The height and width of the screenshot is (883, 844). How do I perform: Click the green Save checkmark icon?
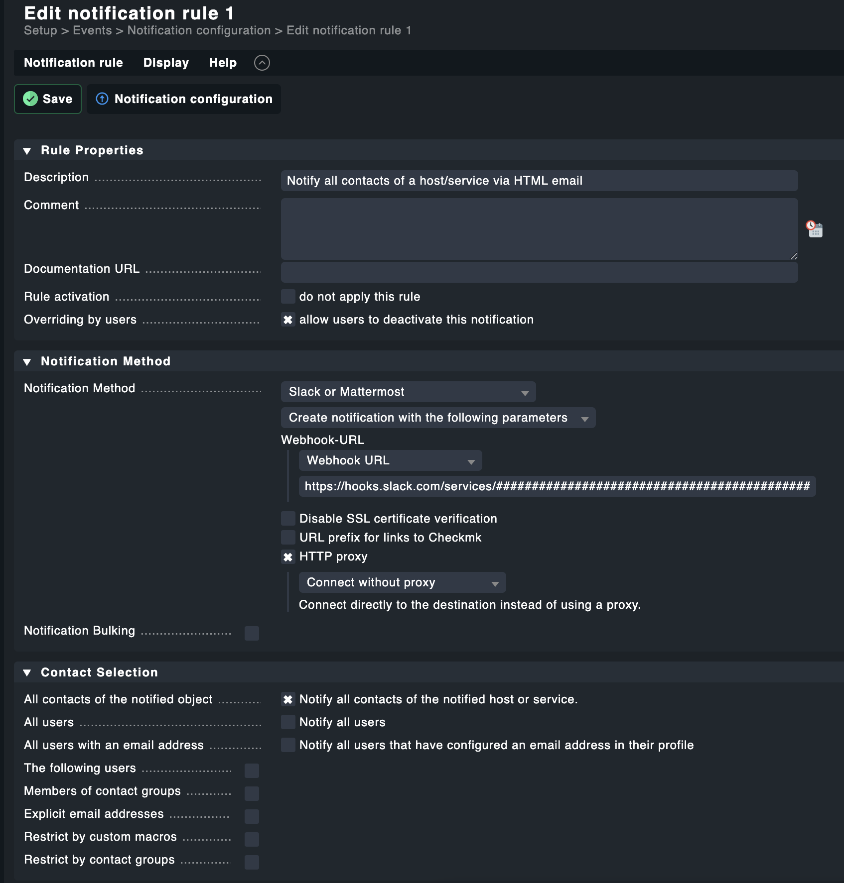tap(30, 99)
